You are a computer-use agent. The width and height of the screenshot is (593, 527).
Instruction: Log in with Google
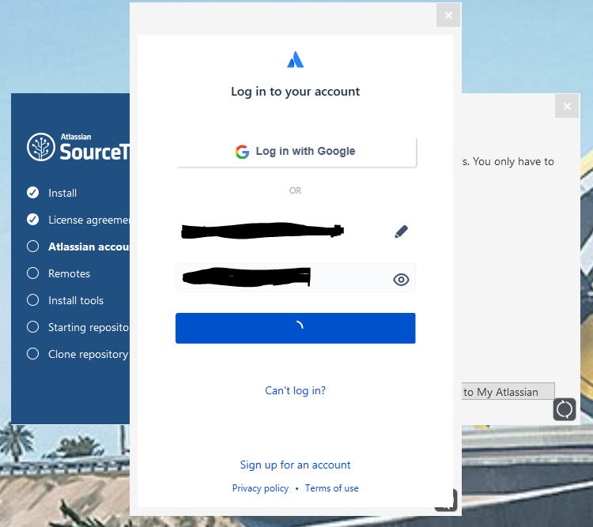point(296,151)
